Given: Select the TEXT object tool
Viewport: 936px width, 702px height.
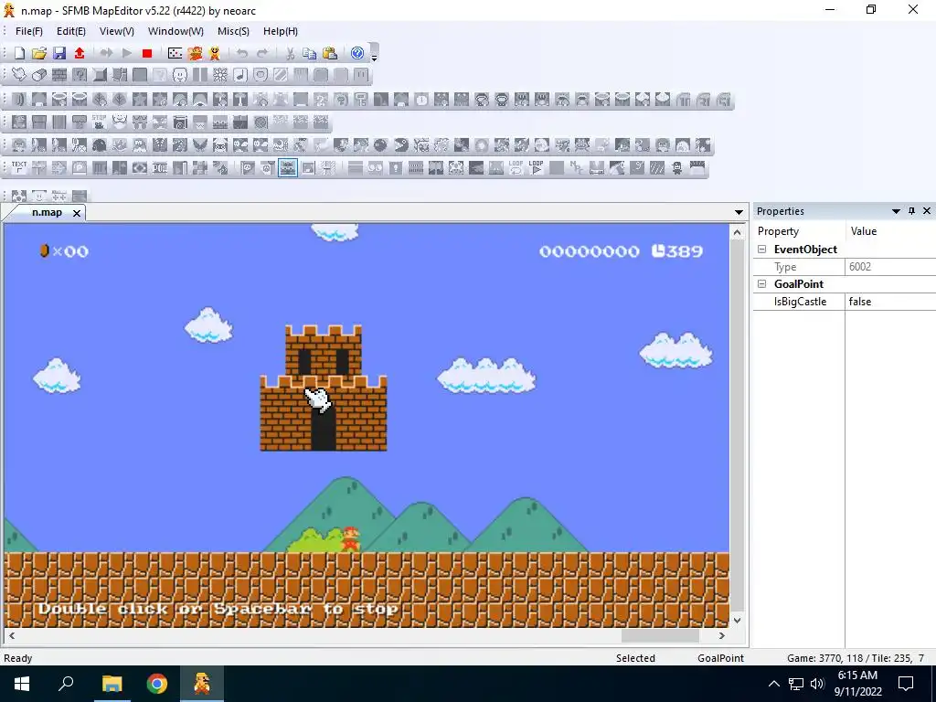Looking at the screenshot, I should click(x=19, y=168).
